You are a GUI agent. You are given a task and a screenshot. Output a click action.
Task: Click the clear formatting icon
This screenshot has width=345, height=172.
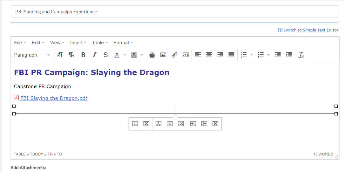click(x=301, y=55)
